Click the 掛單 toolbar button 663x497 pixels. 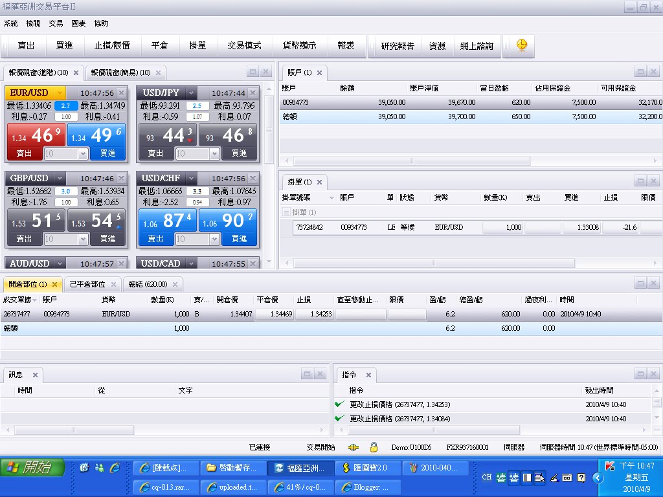point(197,46)
